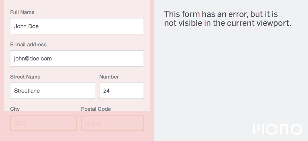
Task: Click the MONO logo
Action: pyautogui.click(x=277, y=129)
